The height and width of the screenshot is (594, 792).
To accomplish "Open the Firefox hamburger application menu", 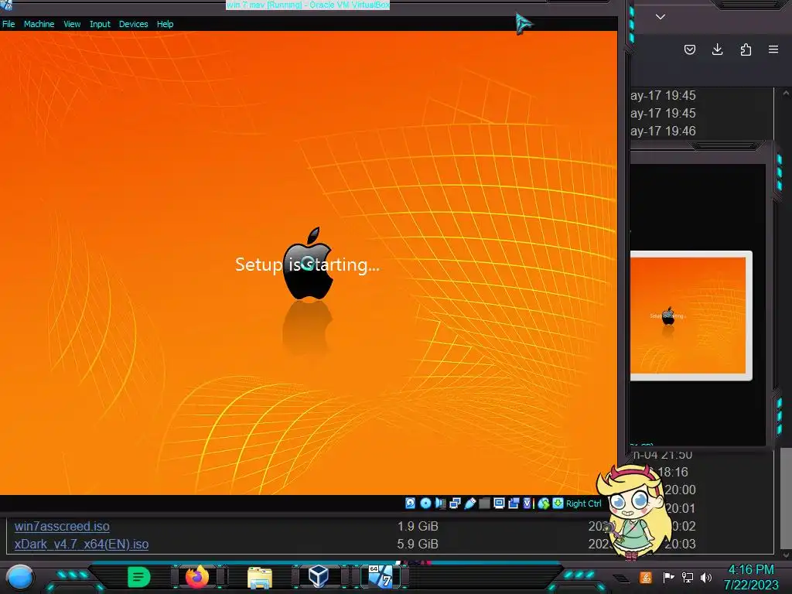I will click(x=773, y=49).
